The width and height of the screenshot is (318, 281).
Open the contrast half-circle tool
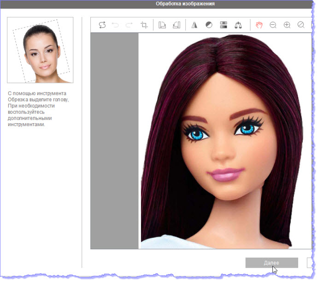point(209,25)
